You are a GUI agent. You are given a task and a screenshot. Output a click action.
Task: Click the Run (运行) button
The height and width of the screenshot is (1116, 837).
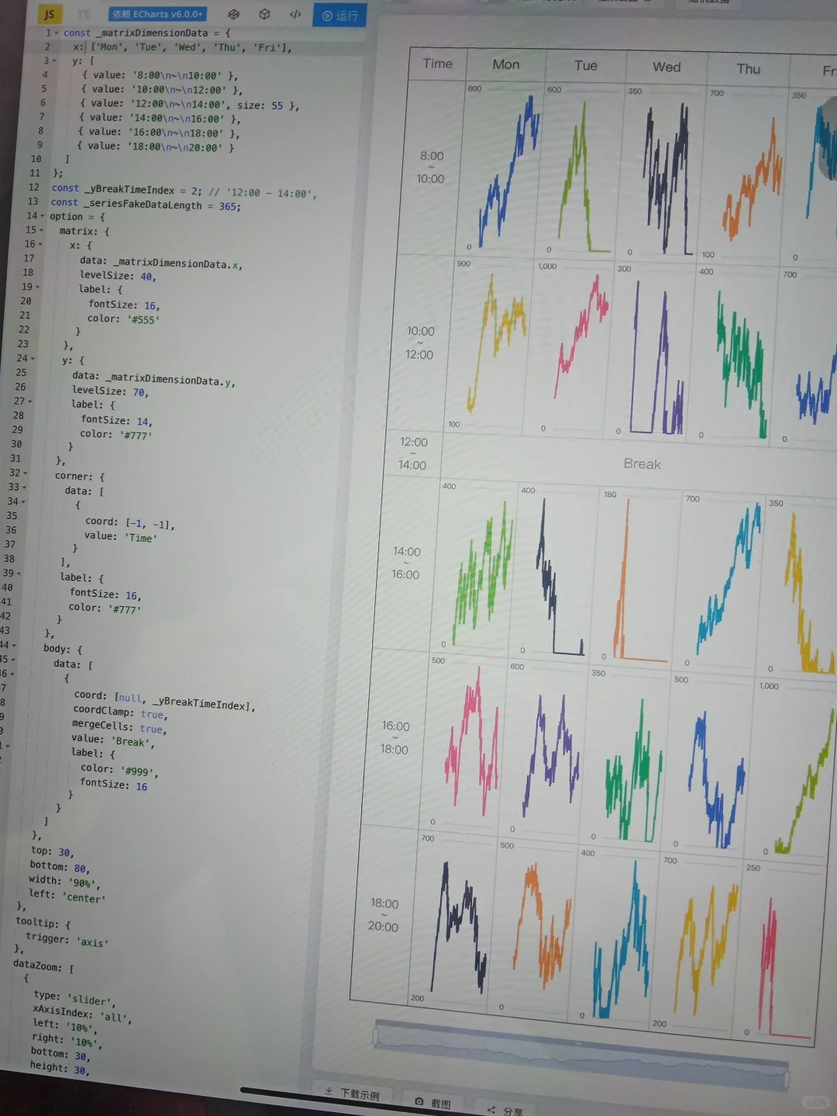(339, 15)
